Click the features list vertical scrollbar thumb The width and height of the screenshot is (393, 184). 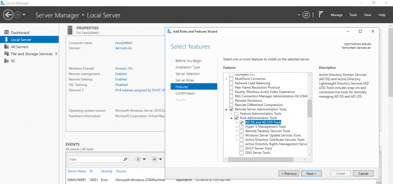click(310, 108)
